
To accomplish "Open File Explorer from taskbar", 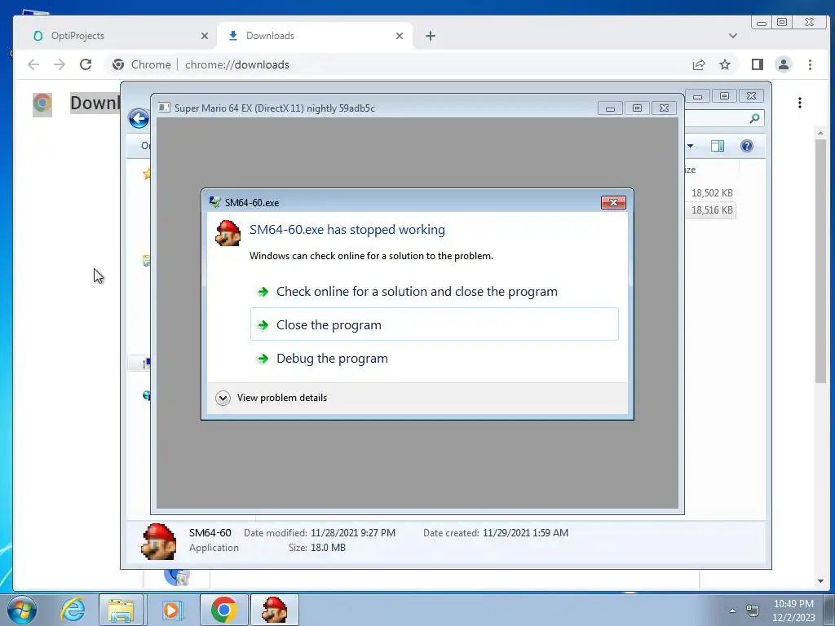I will pos(121,610).
